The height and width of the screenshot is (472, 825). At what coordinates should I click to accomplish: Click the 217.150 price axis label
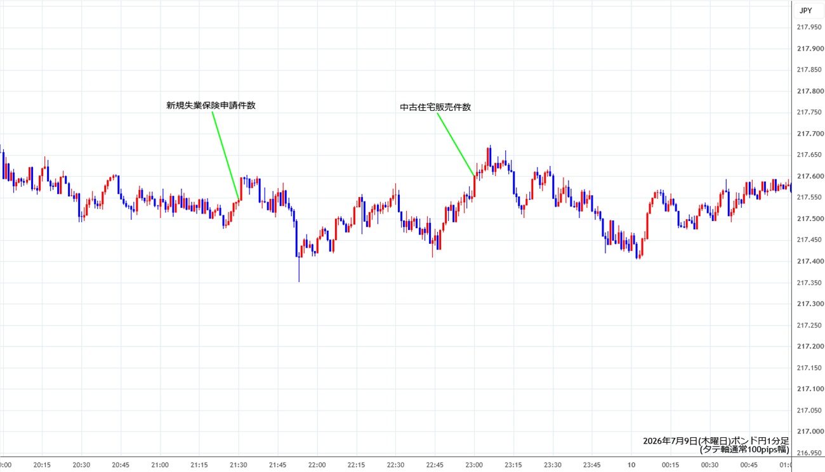(809, 367)
